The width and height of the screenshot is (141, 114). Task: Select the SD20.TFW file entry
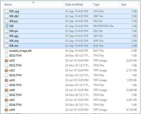pyautogui.click(x=15, y=55)
